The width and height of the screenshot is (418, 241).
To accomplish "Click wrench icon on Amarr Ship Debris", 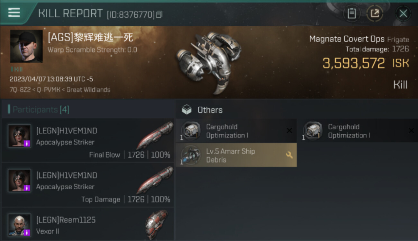I will [289, 155].
